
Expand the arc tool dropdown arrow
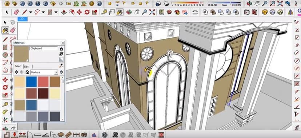point(43,12)
